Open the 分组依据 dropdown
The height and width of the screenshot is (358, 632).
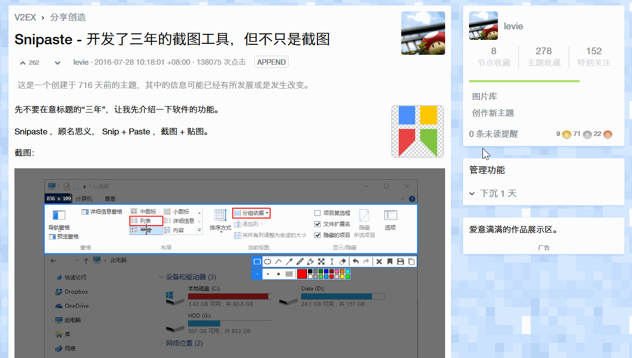tap(252, 213)
